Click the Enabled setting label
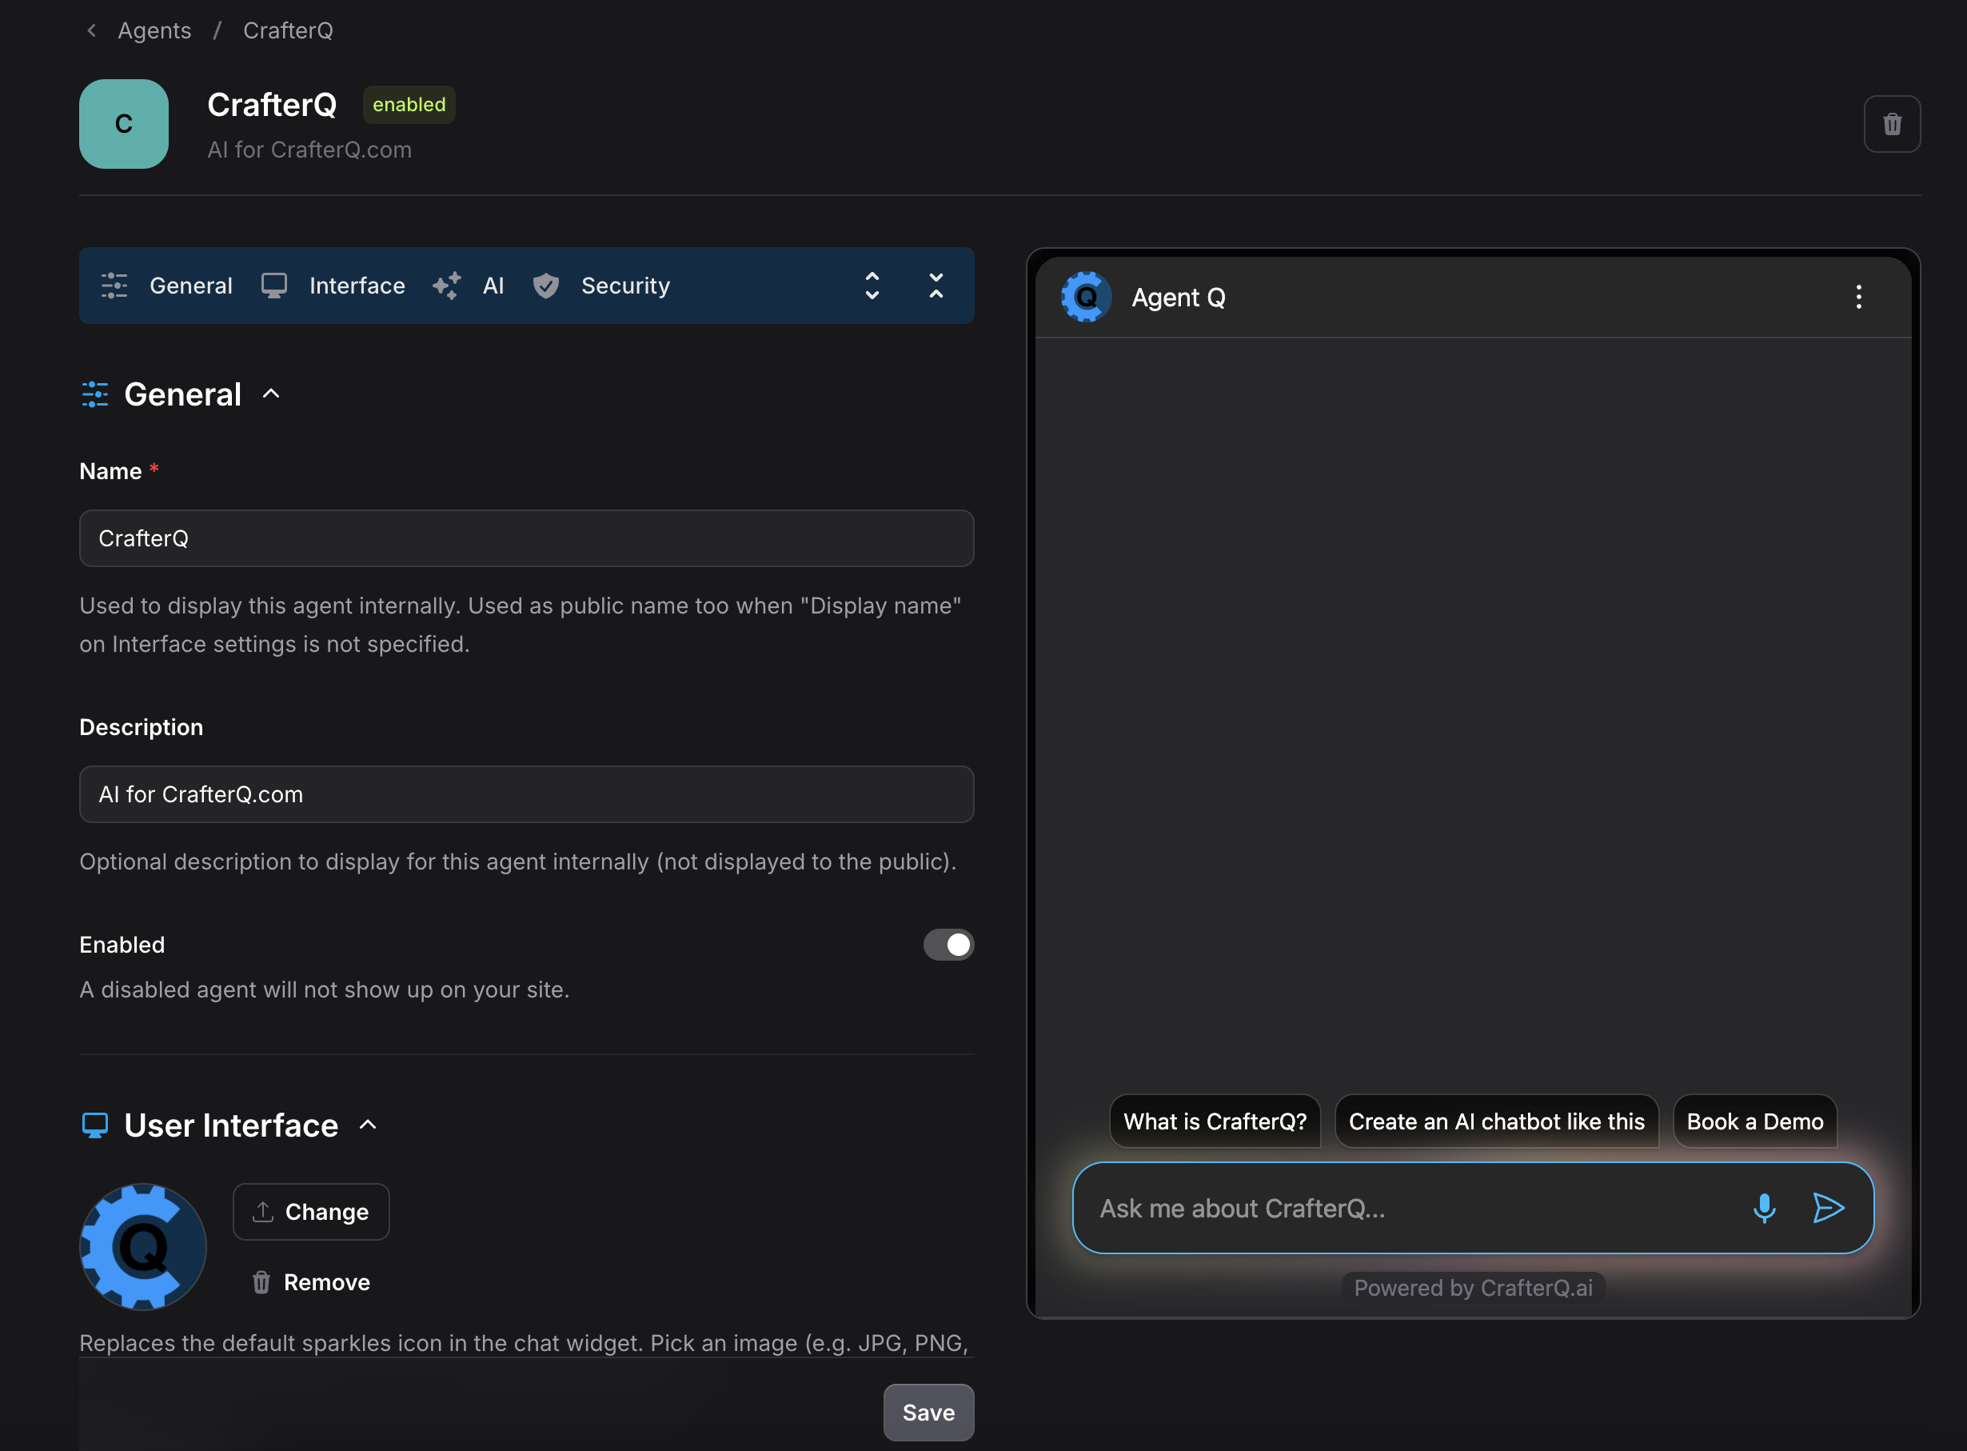The width and height of the screenshot is (1967, 1451). (x=122, y=944)
